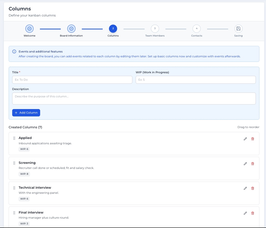Viewport: 266px width, 228px height.
Task: Select the Board Information step label
Action: coord(71,36)
